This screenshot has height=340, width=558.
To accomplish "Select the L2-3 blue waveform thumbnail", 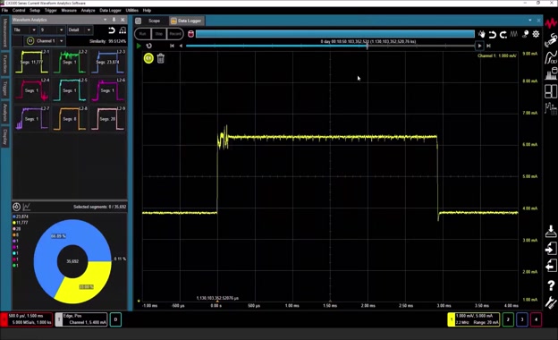I will tap(108, 62).
